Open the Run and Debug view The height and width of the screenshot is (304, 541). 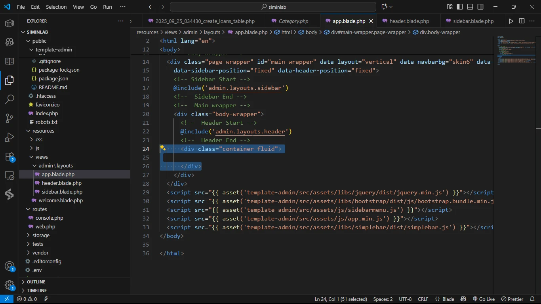[x=10, y=137]
